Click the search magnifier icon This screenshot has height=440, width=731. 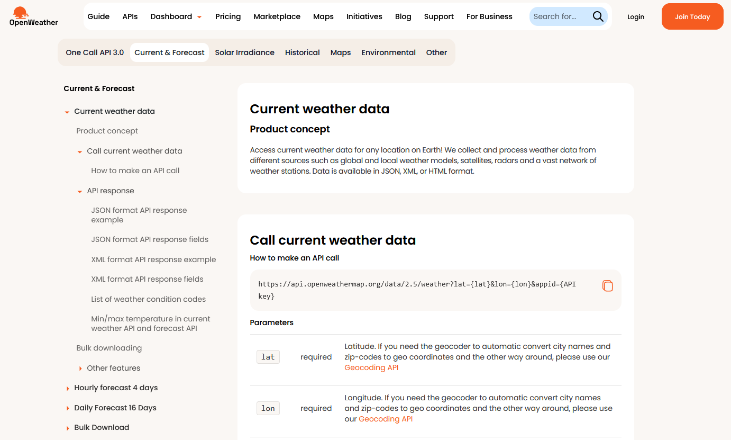[598, 16]
